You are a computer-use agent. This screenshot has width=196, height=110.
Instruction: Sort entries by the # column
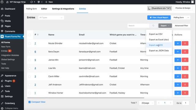coord(38,35)
